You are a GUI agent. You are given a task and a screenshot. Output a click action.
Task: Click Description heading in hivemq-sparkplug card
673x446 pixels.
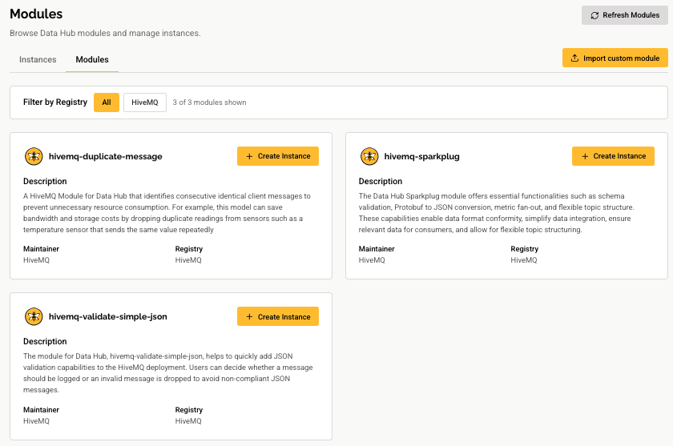pos(381,182)
